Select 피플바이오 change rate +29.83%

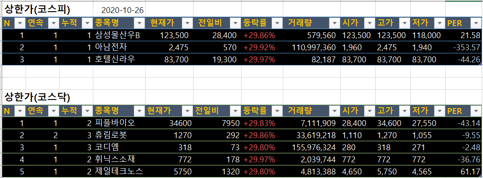point(262,123)
